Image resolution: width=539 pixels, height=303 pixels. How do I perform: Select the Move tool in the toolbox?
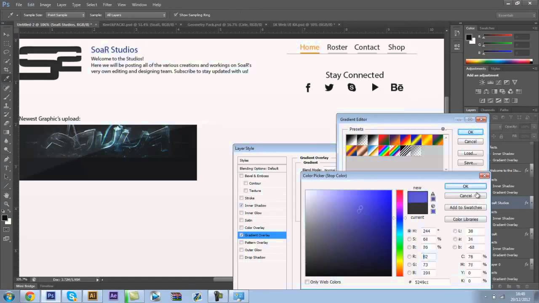[x=6, y=34]
